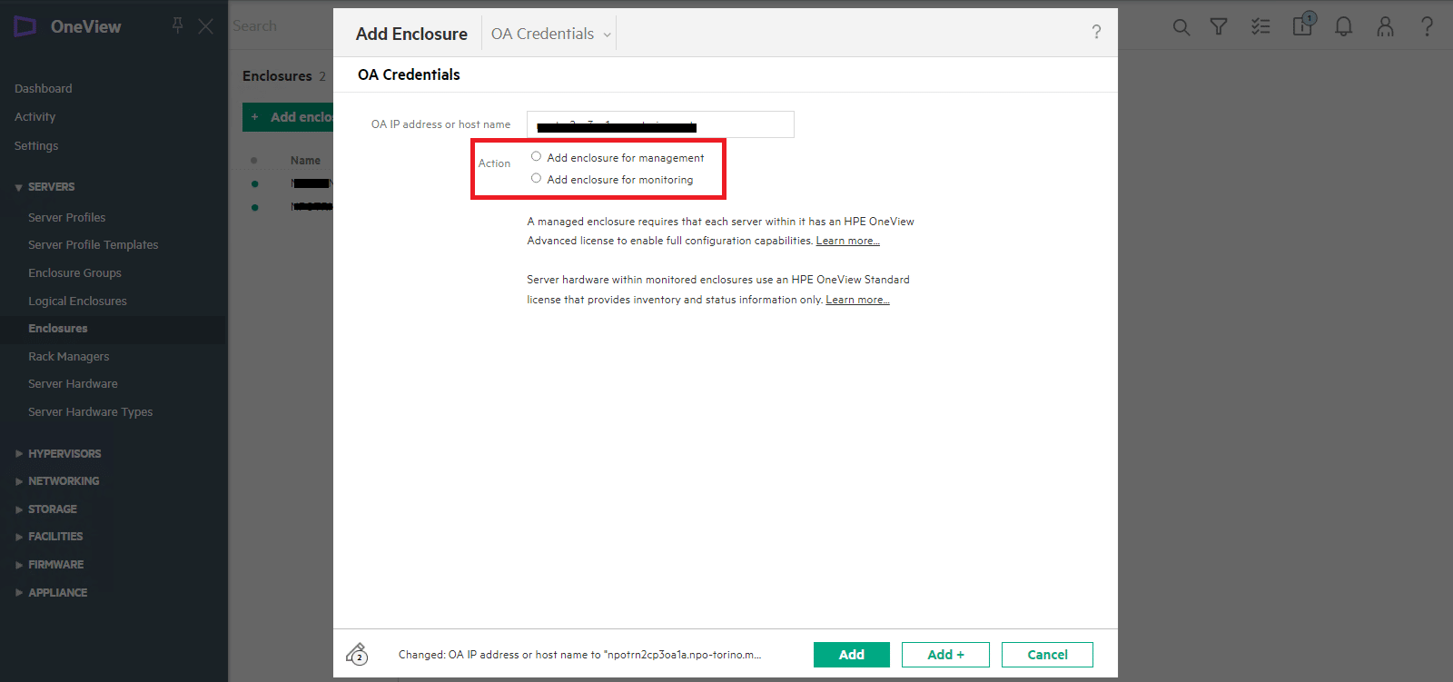Screen dimensions: 1453x682
Task: Open the filter funnel icon
Action: point(1219,27)
